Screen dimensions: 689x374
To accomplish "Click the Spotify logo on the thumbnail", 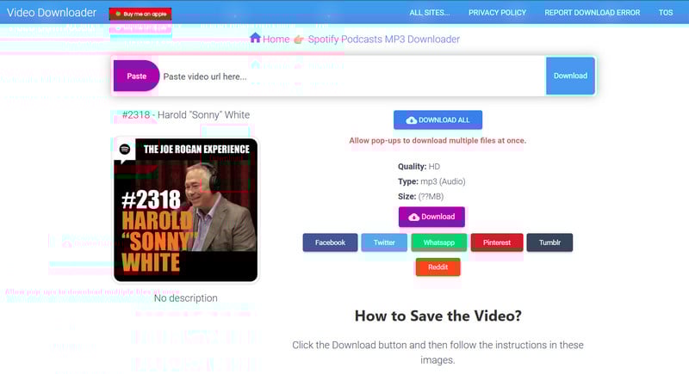I will pos(125,150).
